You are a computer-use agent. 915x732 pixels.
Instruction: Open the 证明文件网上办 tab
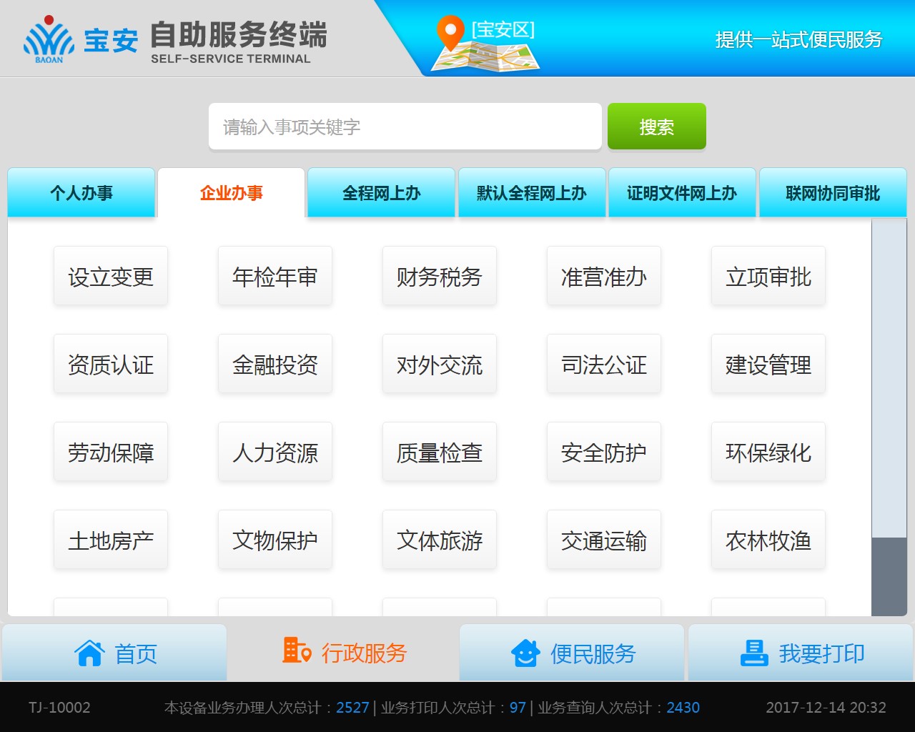click(x=682, y=193)
